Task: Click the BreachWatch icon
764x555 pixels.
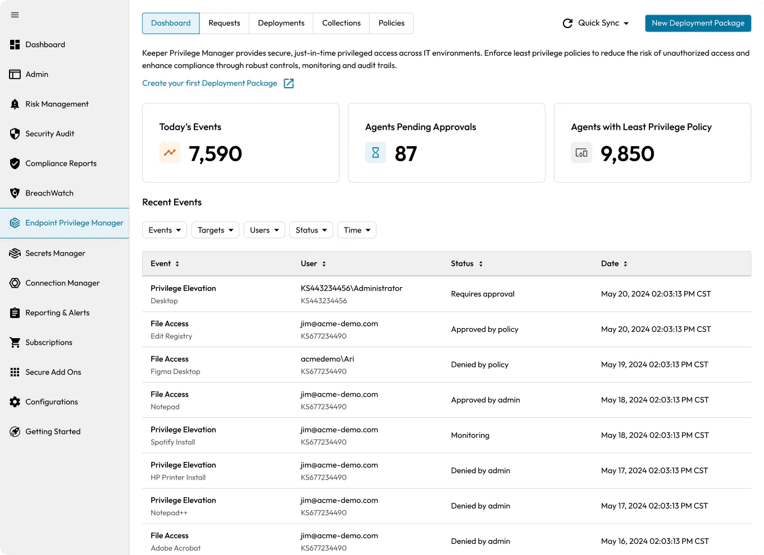Action: click(15, 193)
